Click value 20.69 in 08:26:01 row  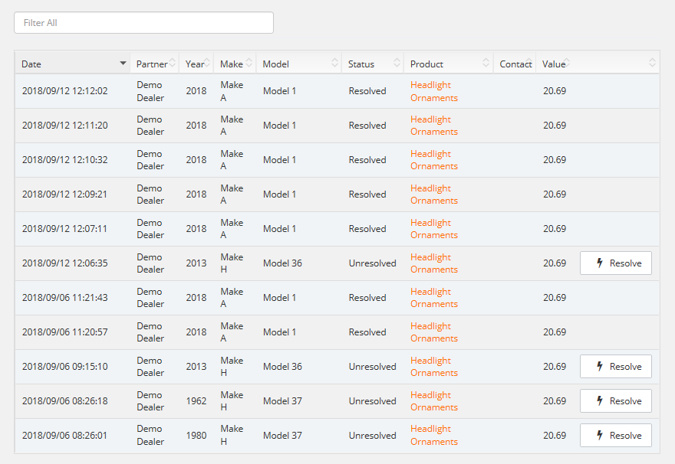coord(555,435)
